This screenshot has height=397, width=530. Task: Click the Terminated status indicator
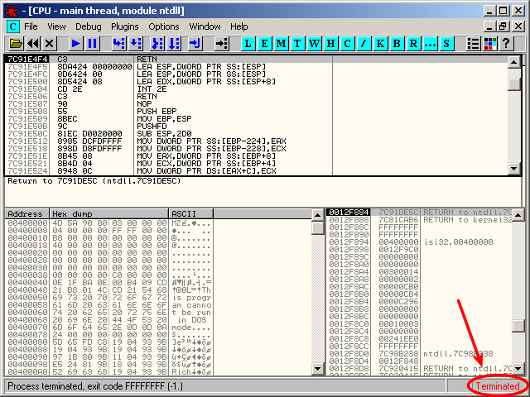497,386
